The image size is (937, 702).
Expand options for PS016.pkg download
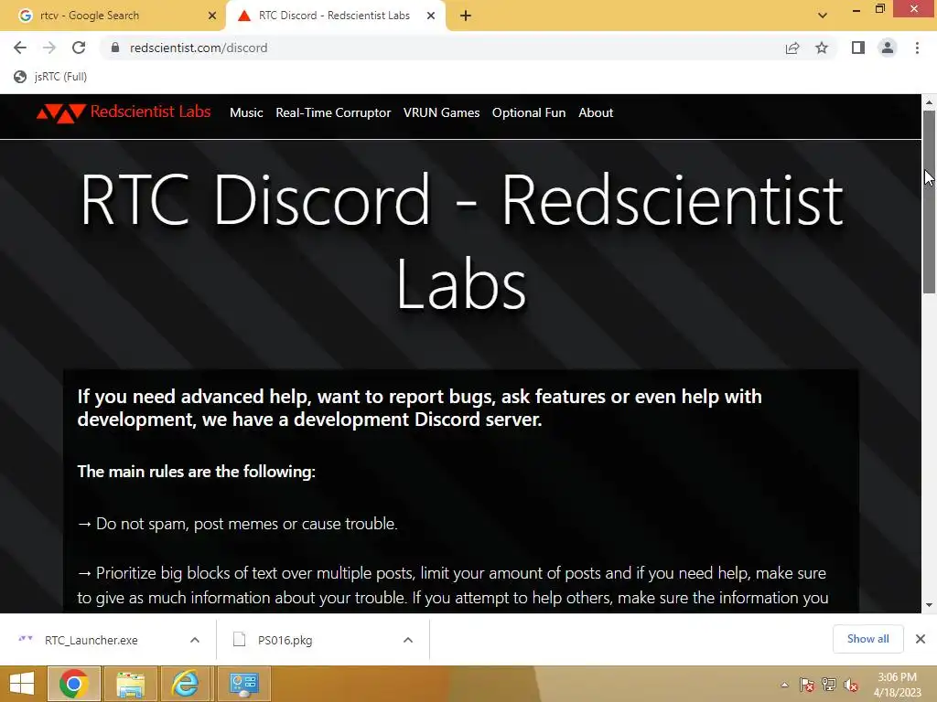(408, 640)
